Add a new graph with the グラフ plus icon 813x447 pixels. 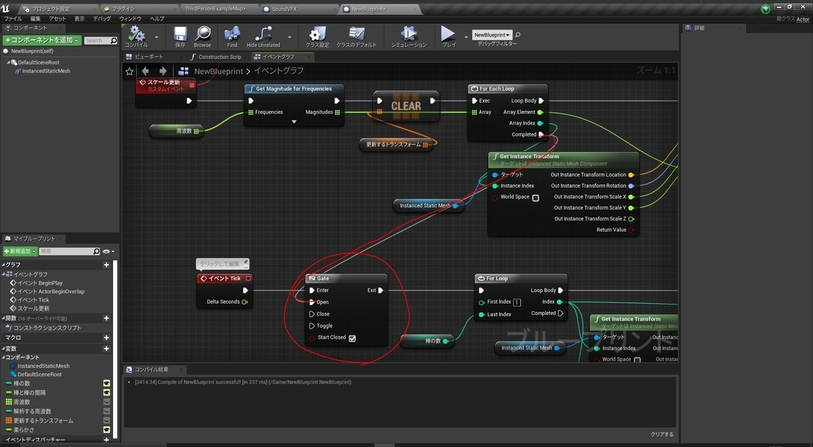pyautogui.click(x=106, y=265)
